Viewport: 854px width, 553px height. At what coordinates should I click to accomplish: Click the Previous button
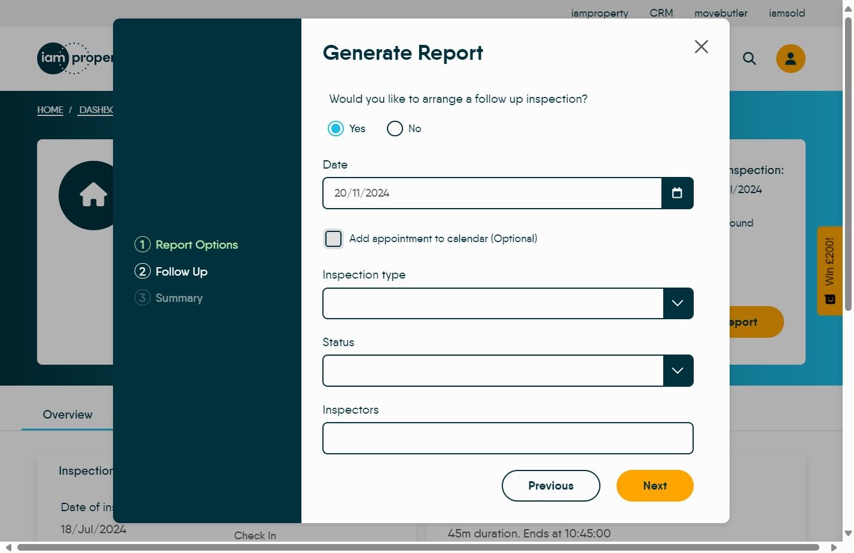[x=550, y=485]
